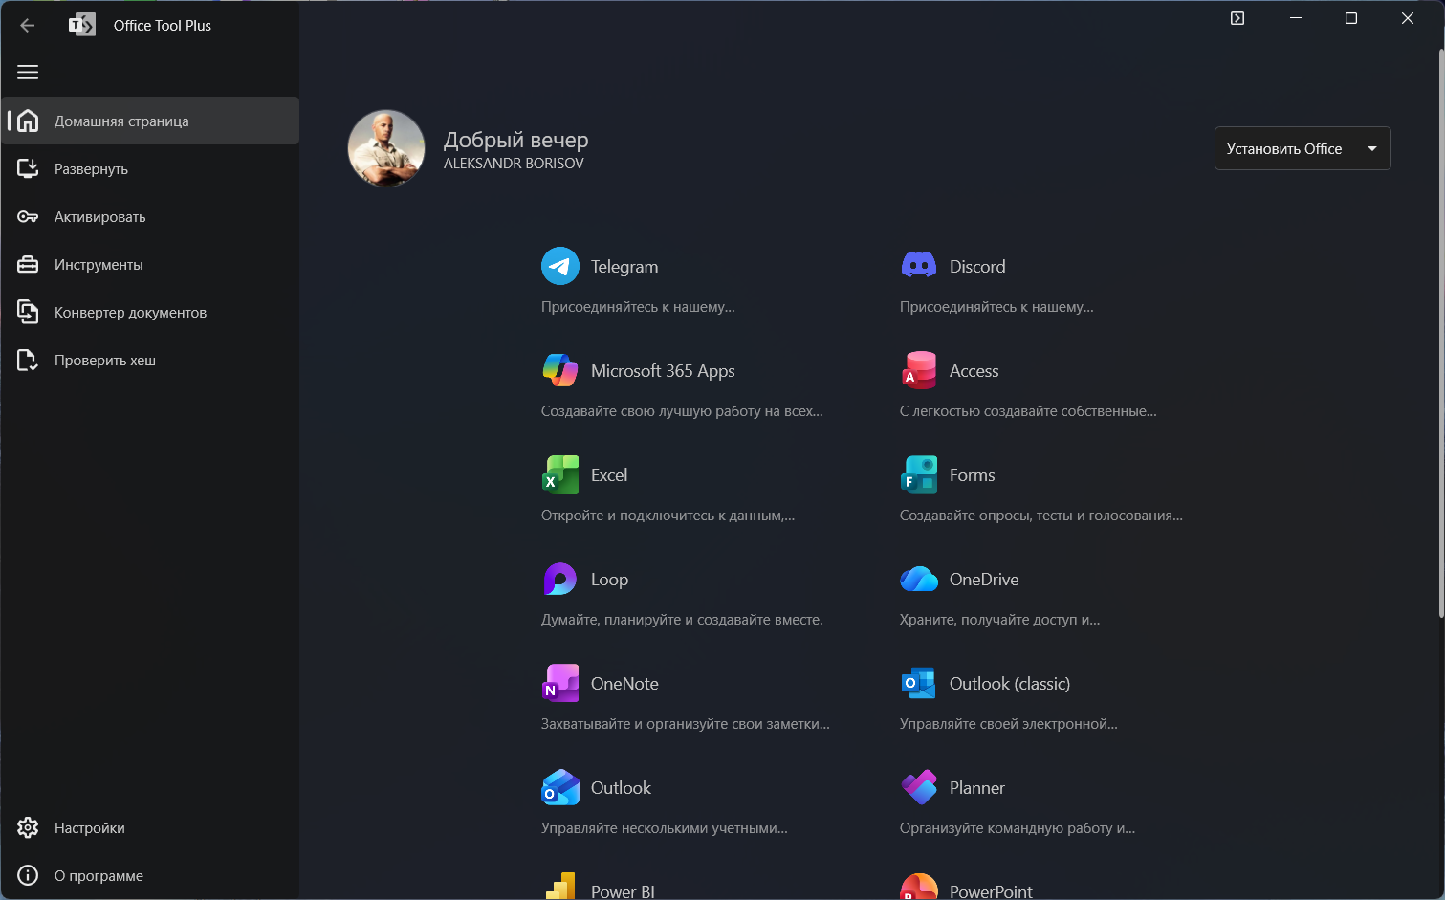This screenshot has height=900, width=1445.
Task: Collapse the hamburger navigation menu
Action: (28, 73)
